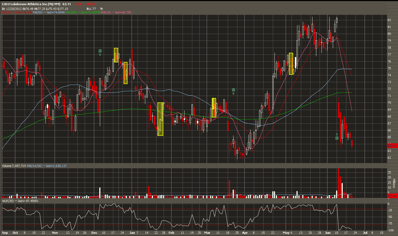Click the Feb label on the date axis
Image resolution: width=398 pixels, height=236 pixels.
click(x=171, y=233)
